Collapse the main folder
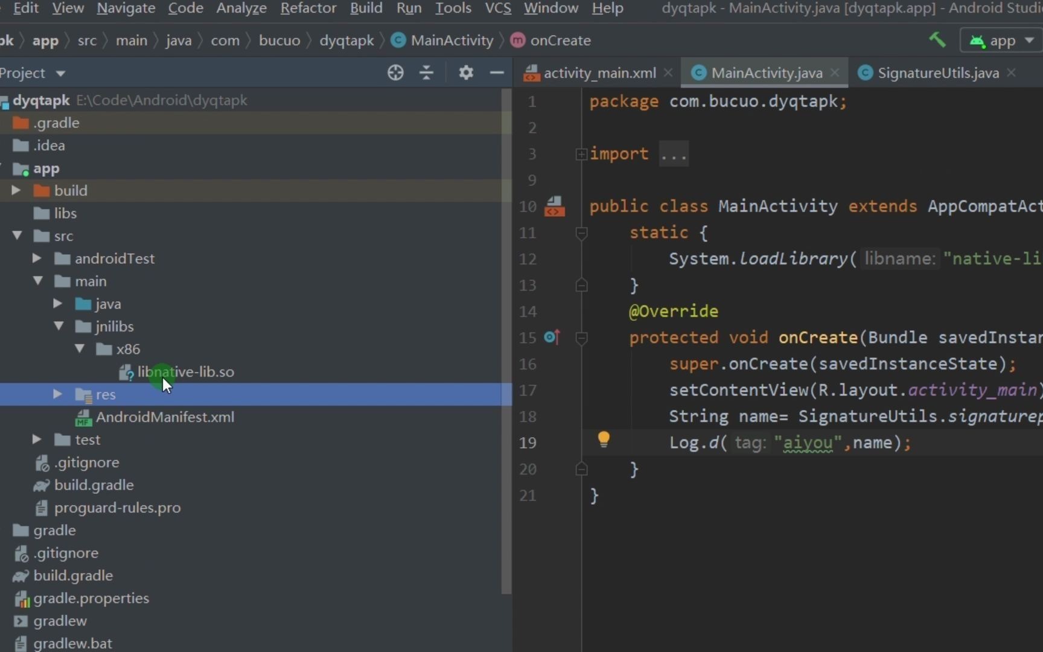The width and height of the screenshot is (1043, 652). click(38, 281)
